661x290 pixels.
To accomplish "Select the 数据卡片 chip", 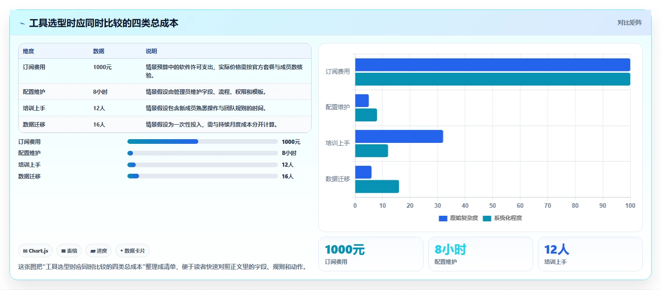I will 132,251.
